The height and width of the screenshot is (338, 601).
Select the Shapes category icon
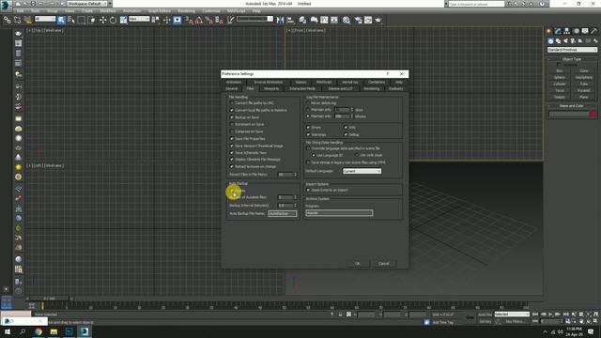tap(558, 40)
